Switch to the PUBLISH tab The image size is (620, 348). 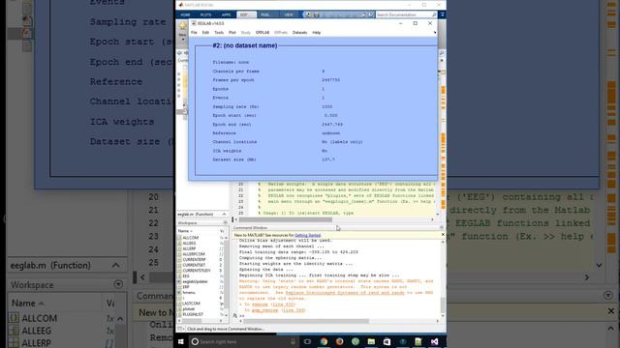click(266, 14)
